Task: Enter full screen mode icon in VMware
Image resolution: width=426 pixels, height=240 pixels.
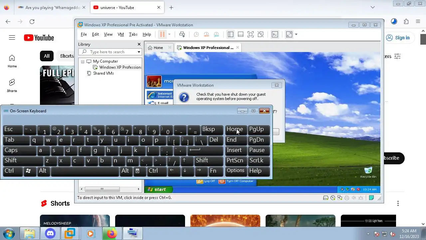Action: [x=251, y=34]
